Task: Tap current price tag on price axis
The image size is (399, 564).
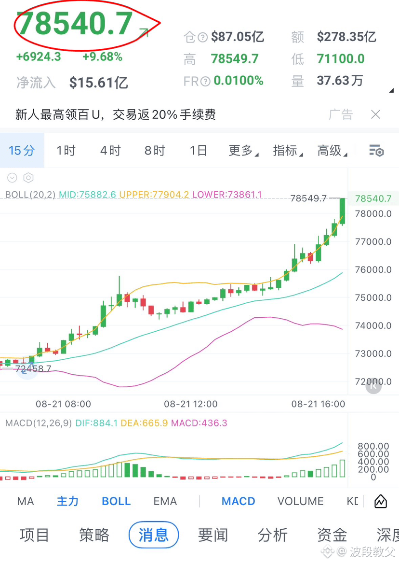Action: [x=373, y=198]
